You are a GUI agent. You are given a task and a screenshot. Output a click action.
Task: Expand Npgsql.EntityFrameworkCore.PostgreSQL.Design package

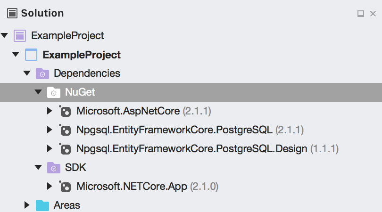50,148
